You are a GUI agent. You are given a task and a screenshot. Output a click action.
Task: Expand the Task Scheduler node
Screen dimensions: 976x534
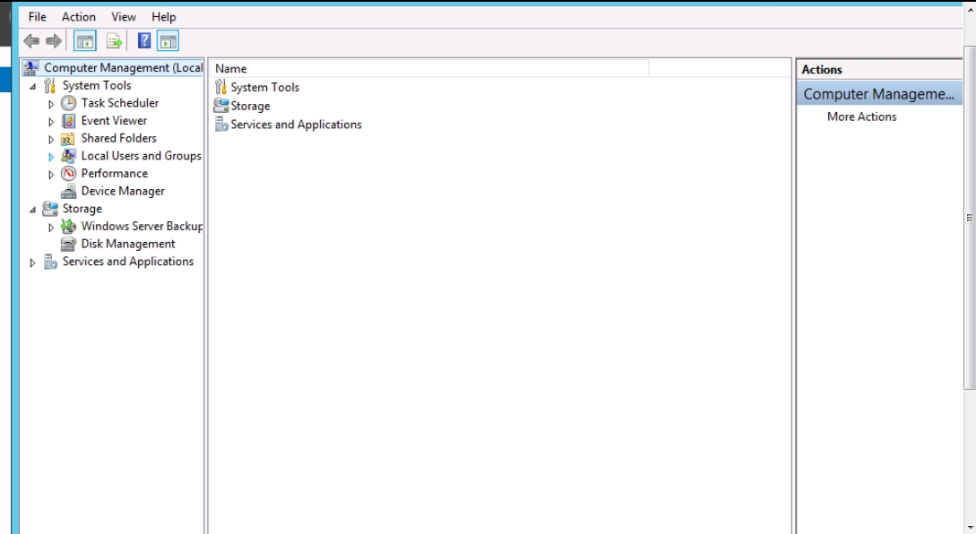point(51,104)
